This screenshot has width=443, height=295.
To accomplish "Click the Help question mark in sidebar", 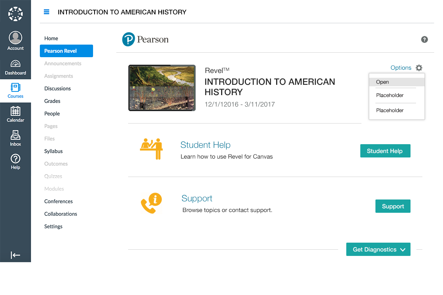I will pos(16,159).
